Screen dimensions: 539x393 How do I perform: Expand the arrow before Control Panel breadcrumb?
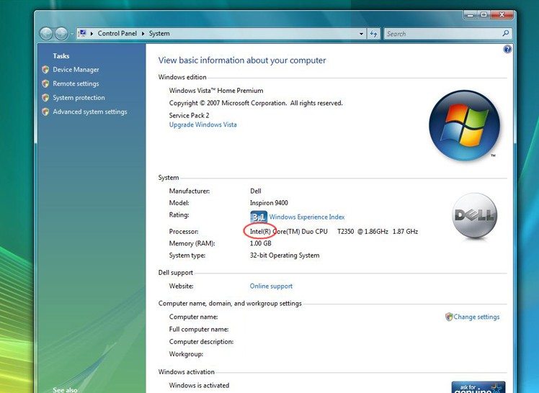(x=92, y=34)
